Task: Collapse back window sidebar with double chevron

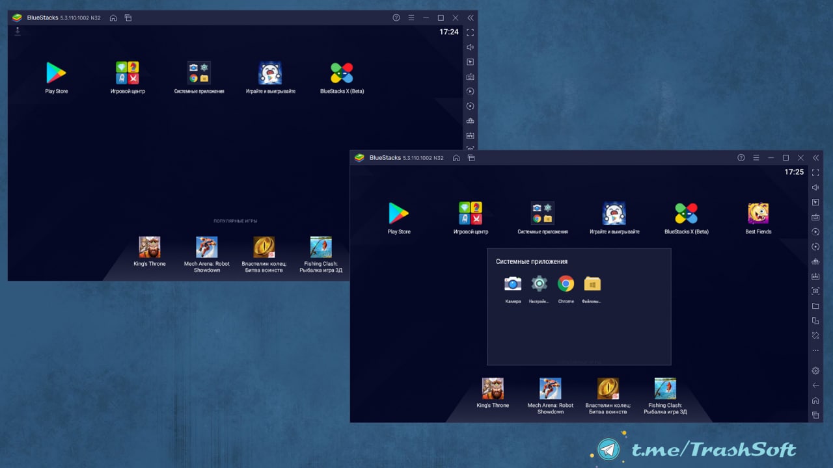Action: tap(471, 18)
